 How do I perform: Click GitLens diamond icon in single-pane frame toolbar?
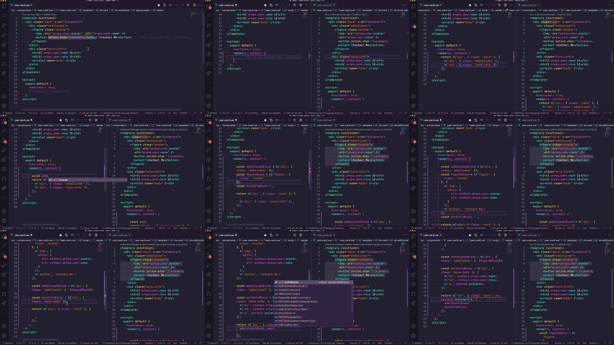point(159,5)
